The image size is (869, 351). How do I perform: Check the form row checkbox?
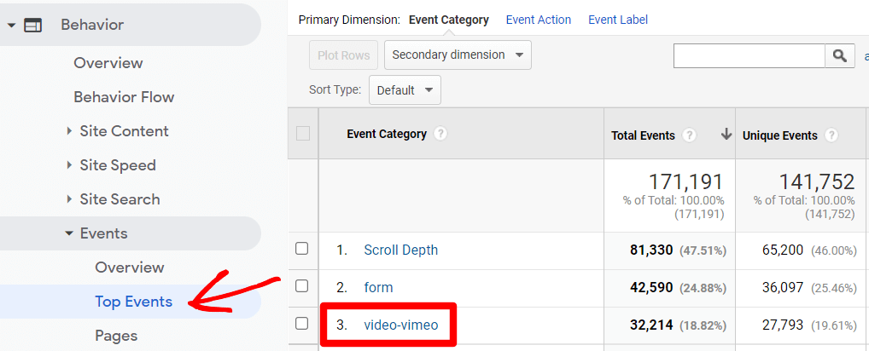pos(301,285)
